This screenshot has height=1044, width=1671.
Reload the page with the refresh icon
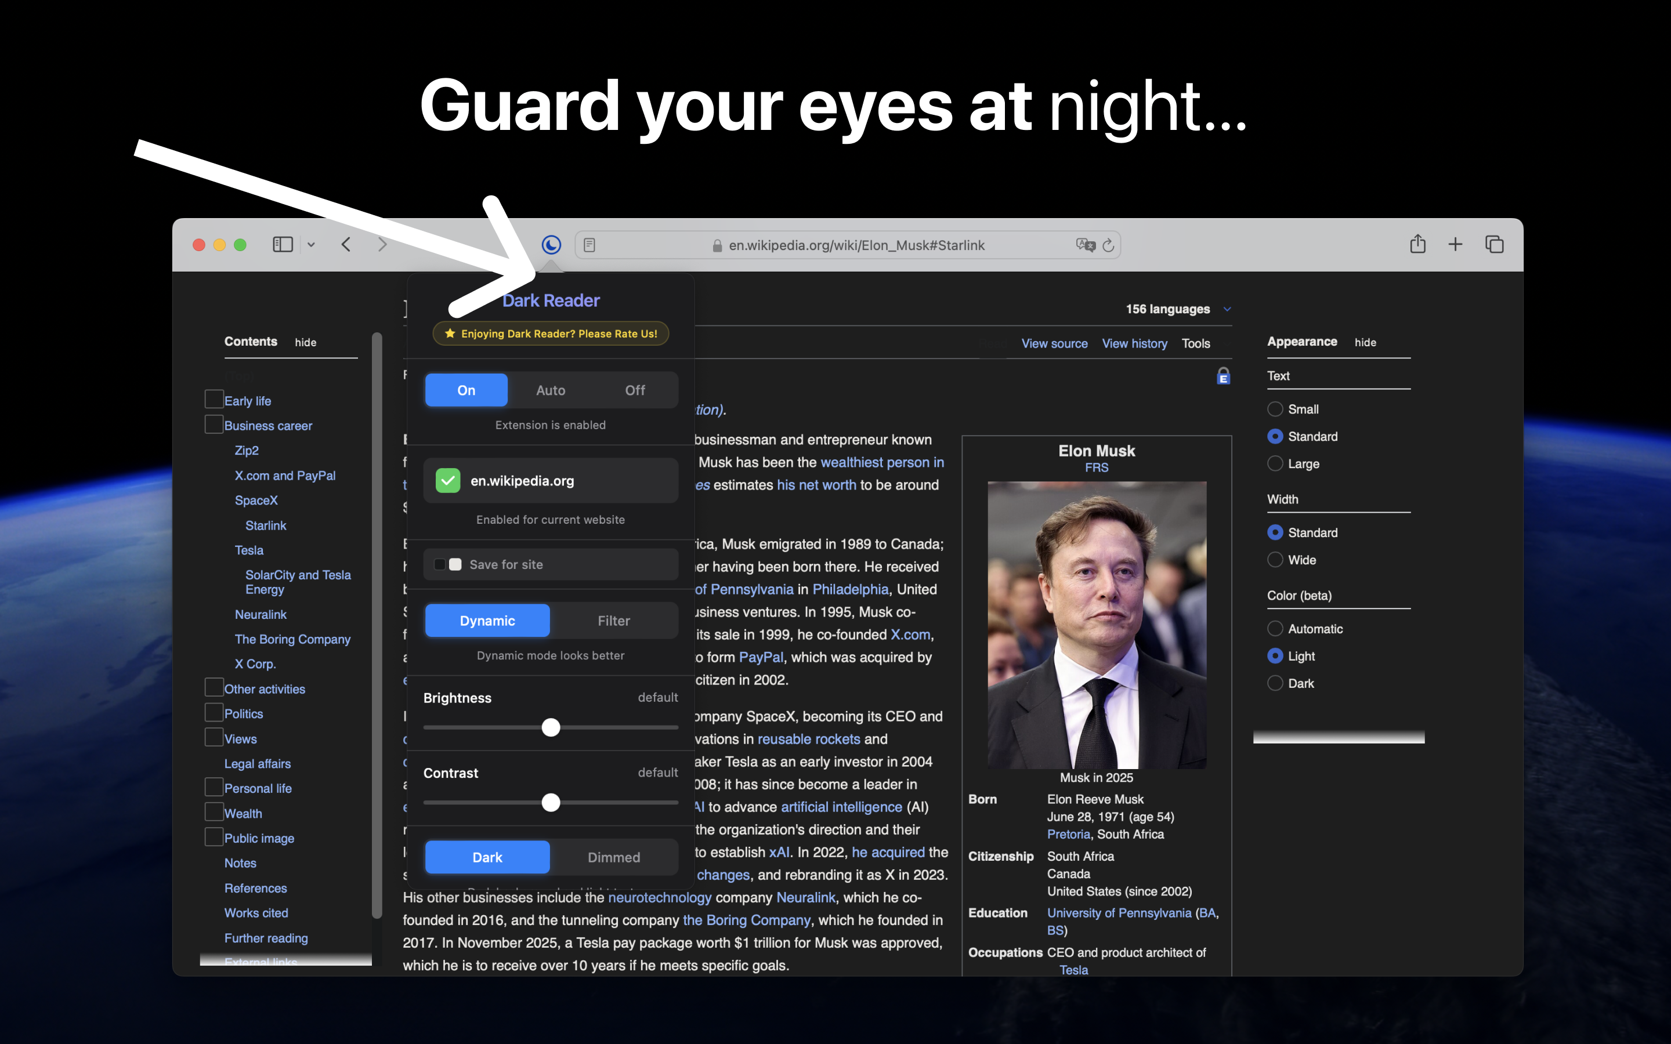click(1108, 245)
